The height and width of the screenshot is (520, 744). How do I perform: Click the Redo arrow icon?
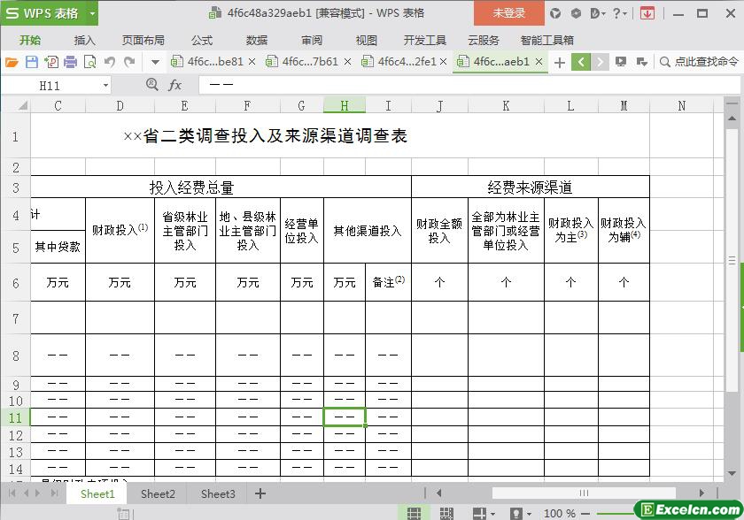tap(129, 62)
